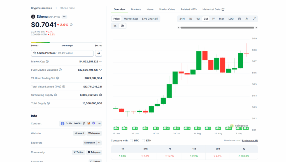This screenshot has width=286, height=162.
Task: Open the Circulating Supply label info icon
Action: (x=55, y=95)
